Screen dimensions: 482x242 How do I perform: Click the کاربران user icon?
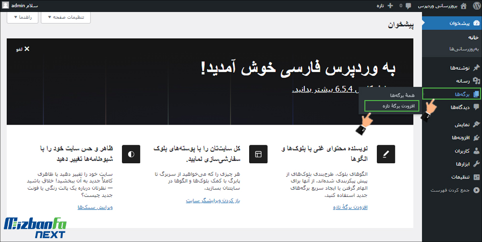[476, 151]
